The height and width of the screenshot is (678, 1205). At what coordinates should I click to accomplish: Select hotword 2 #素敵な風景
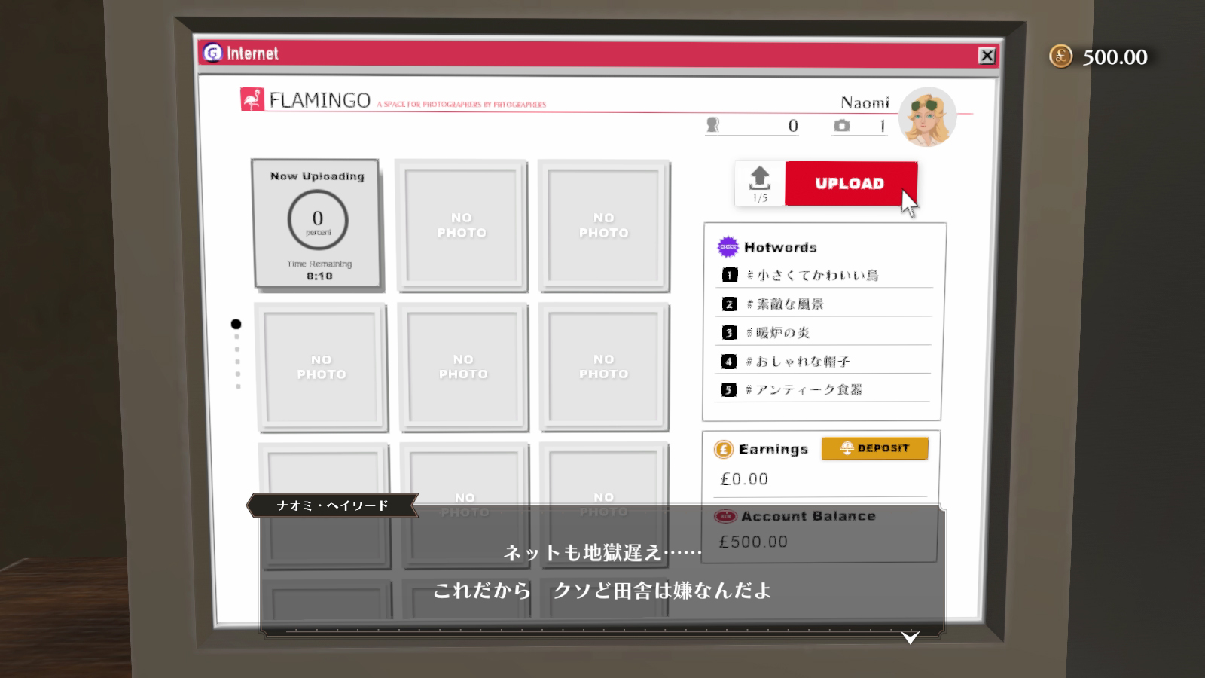pos(824,304)
